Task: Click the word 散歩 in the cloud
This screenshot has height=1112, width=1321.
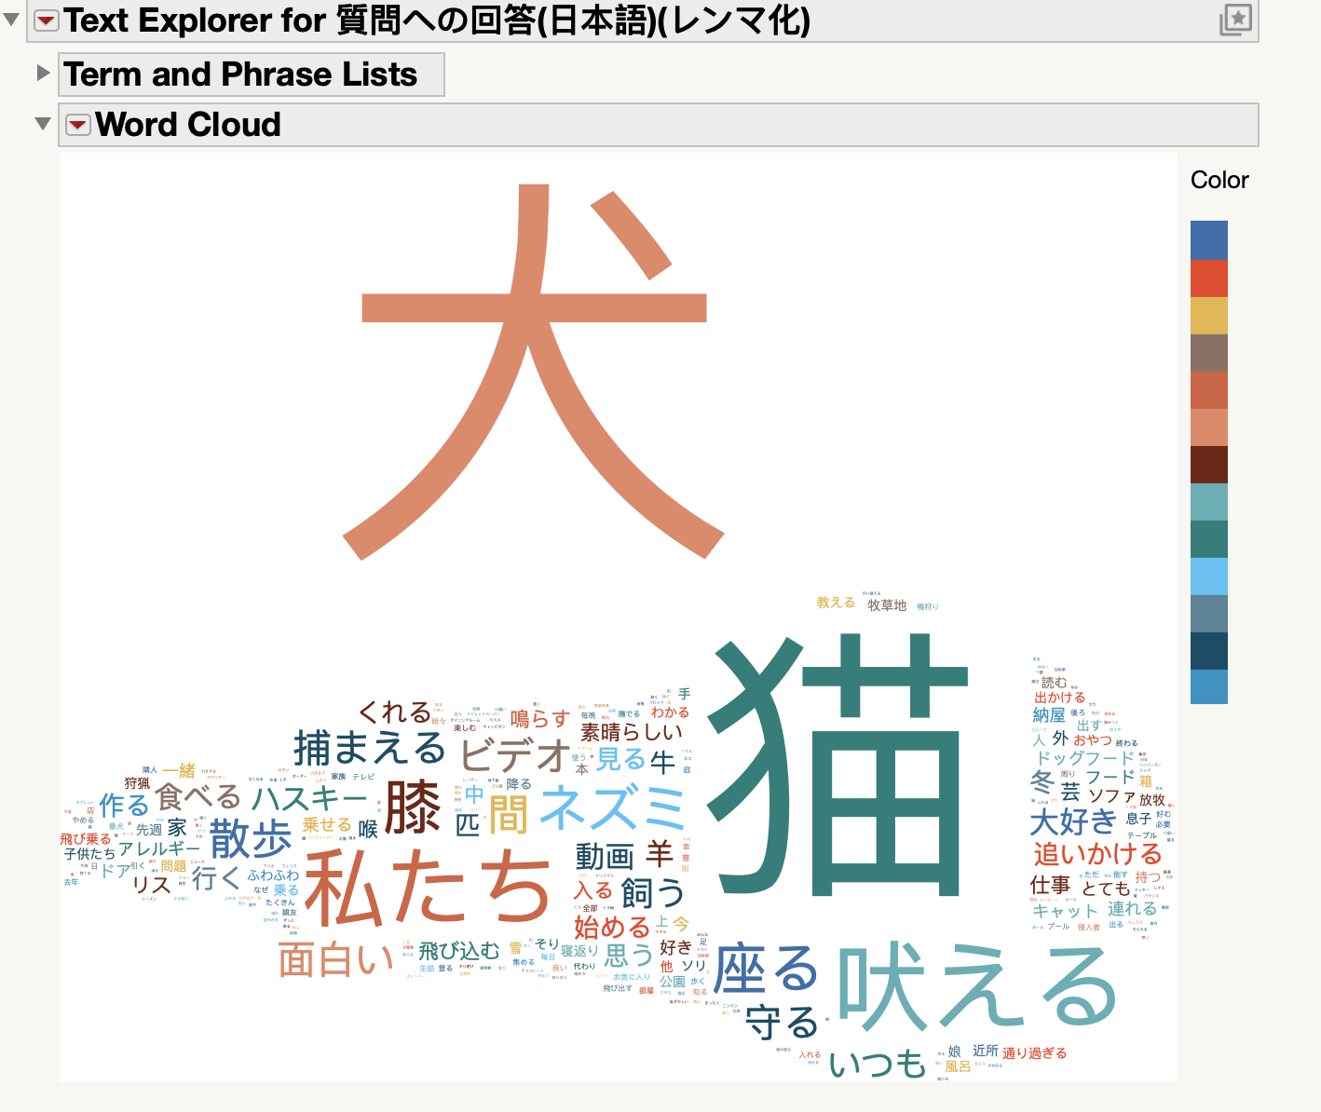Action: coord(251,839)
